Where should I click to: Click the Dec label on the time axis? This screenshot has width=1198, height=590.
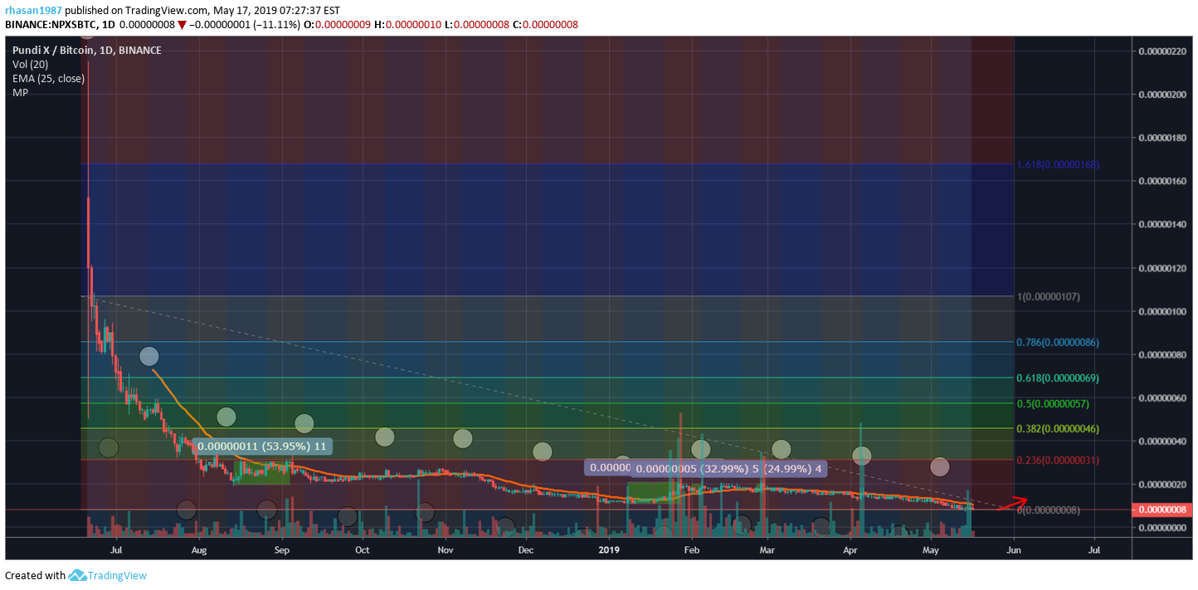[526, 549]
